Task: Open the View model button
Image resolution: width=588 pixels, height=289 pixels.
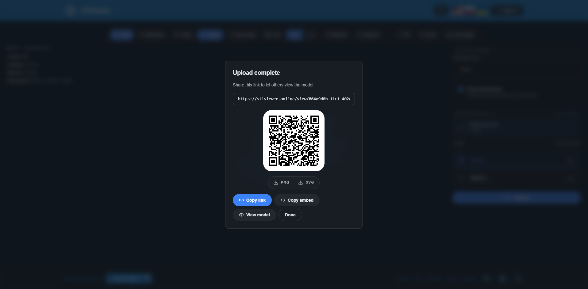Action: point(254,215)
